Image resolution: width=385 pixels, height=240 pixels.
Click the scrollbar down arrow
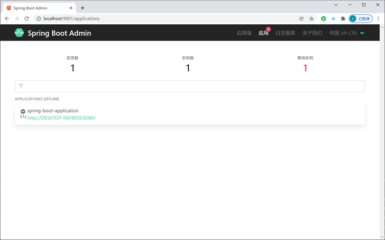[382, 237]
